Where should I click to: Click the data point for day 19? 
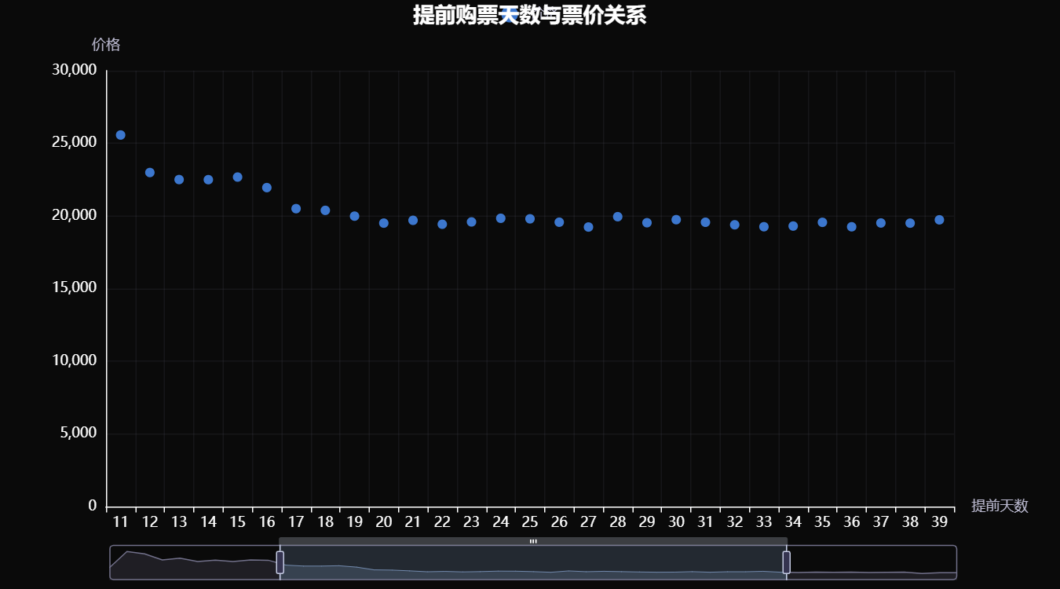(354, 216)
